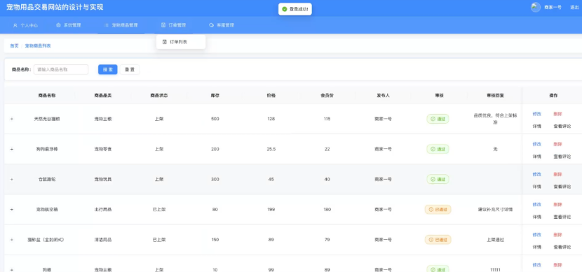Expand the 狗狗磨牙棒 row with plus
Screen dimensions: 582x272
tap(12, 149)
